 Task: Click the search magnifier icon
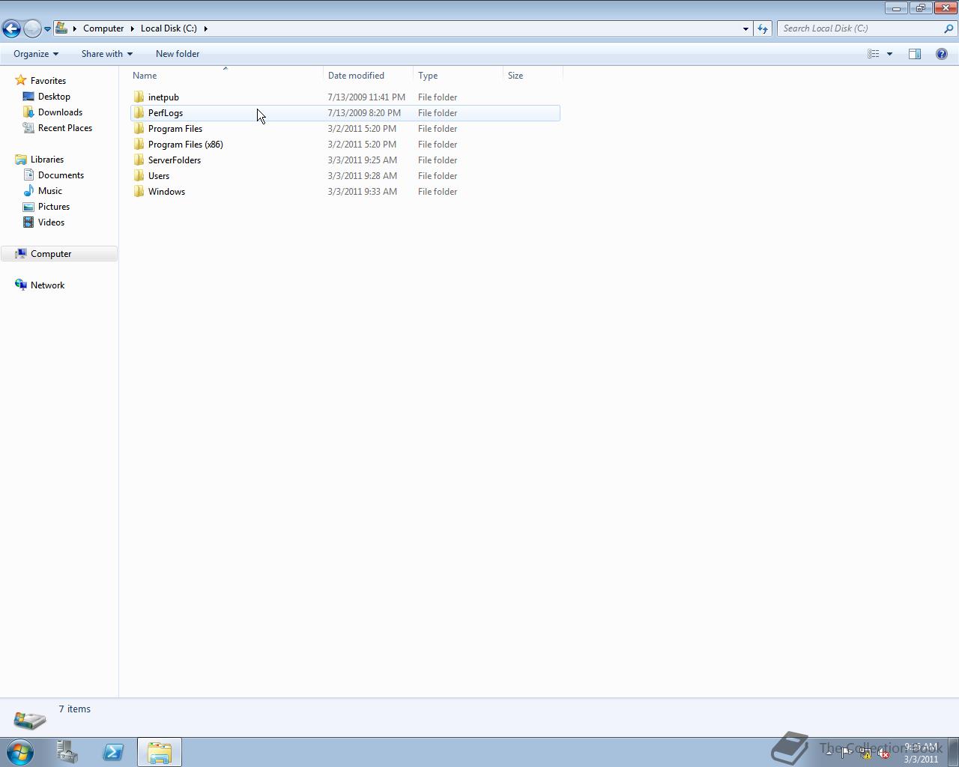(949, 28)
